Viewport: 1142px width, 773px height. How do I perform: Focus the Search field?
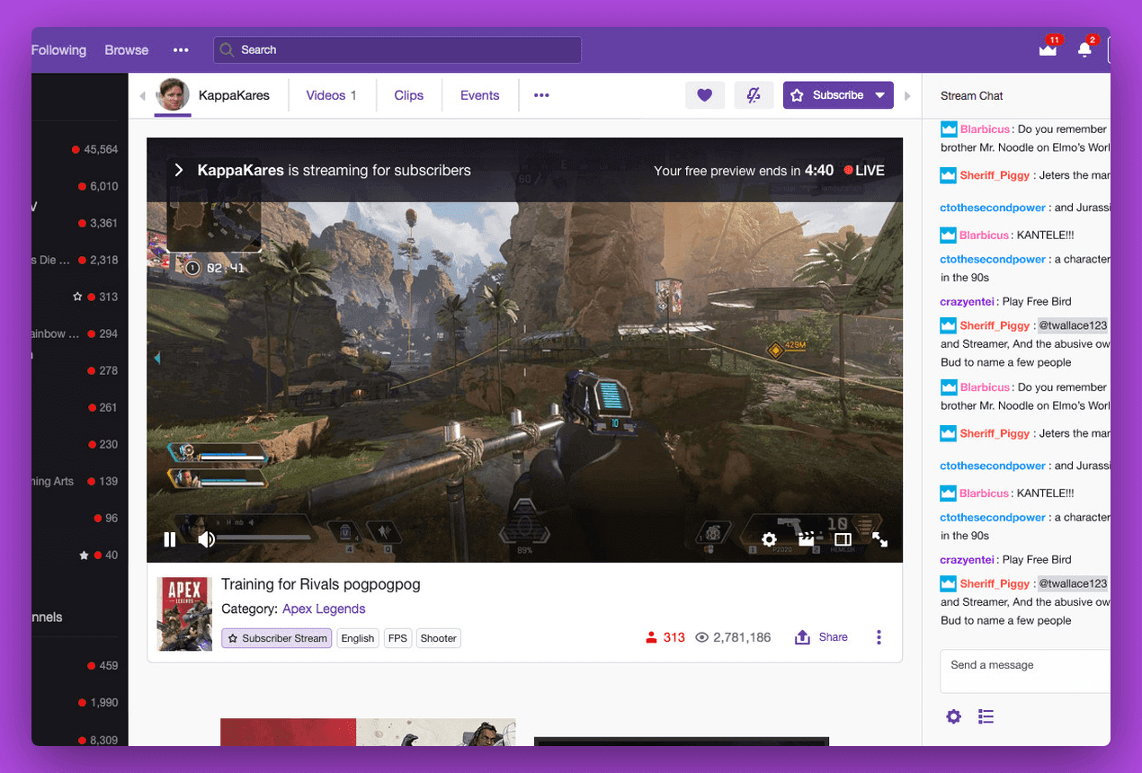[x=397, y=50]
